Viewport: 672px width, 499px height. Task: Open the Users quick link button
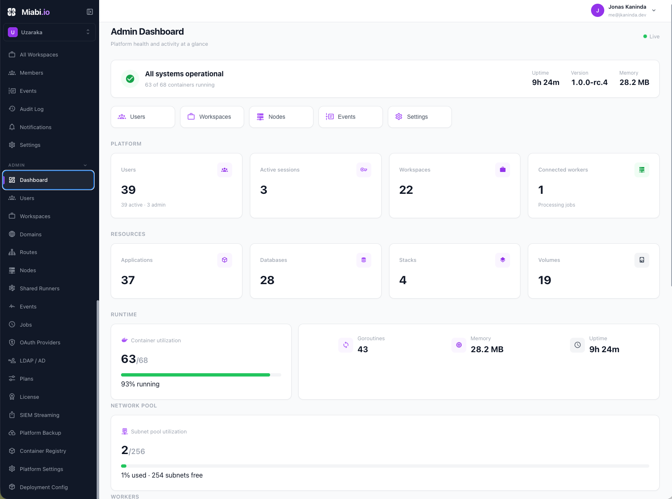(143, 117)
